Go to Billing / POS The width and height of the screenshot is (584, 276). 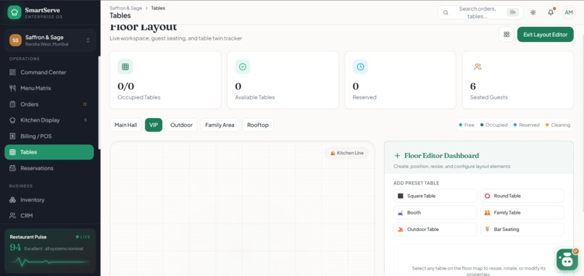[x=49, y=136]
